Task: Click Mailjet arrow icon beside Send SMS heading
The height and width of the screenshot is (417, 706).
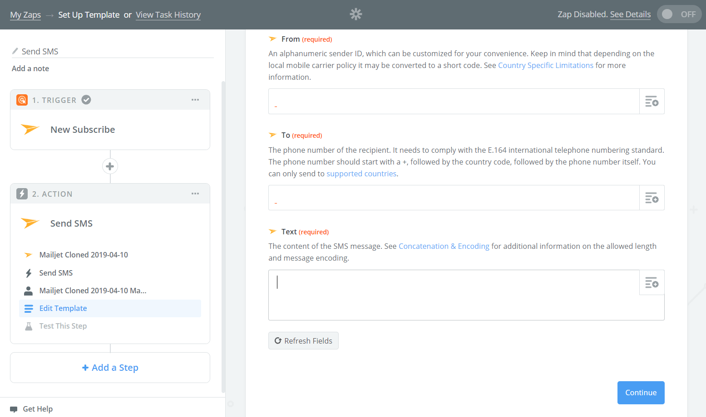Action: point(30,223)
